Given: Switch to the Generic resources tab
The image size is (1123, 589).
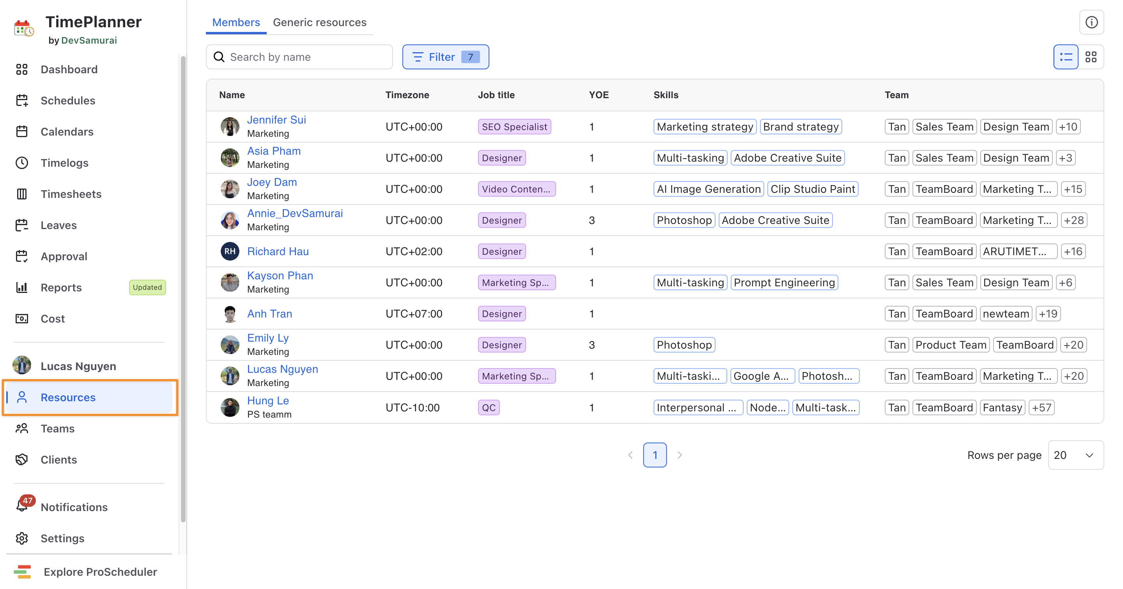Looking at the screenshot, I should pyautogui.click(x=320, y=22).
